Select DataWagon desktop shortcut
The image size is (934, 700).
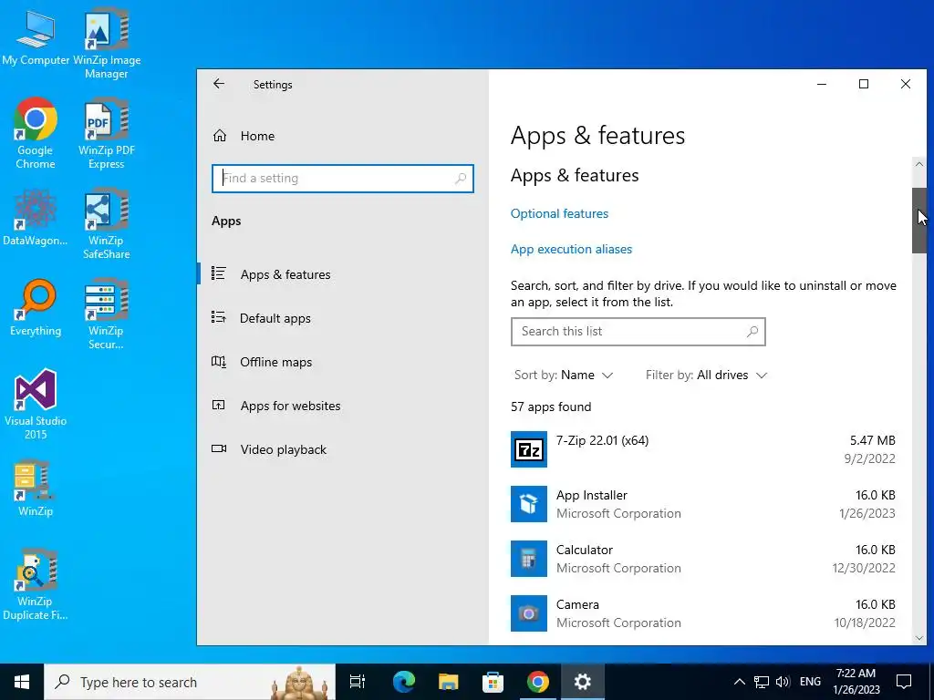[x=36, y=217]
